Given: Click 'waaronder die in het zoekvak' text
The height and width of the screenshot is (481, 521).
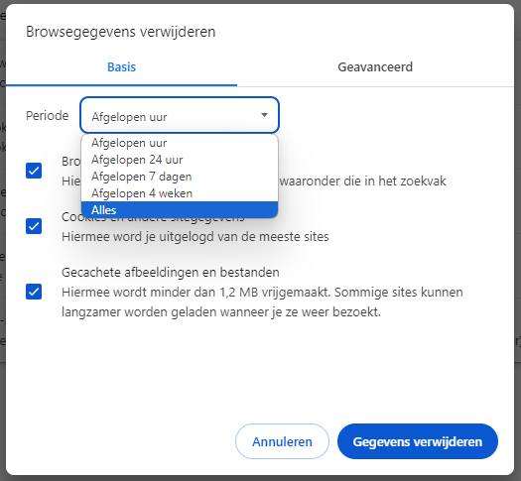Looking at the screenshot, I should [x=363, y=181].
